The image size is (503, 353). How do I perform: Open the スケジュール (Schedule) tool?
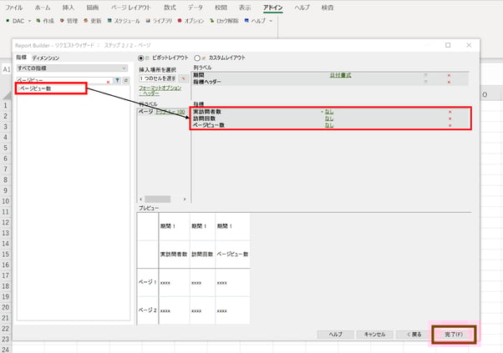tap(124, 21)
